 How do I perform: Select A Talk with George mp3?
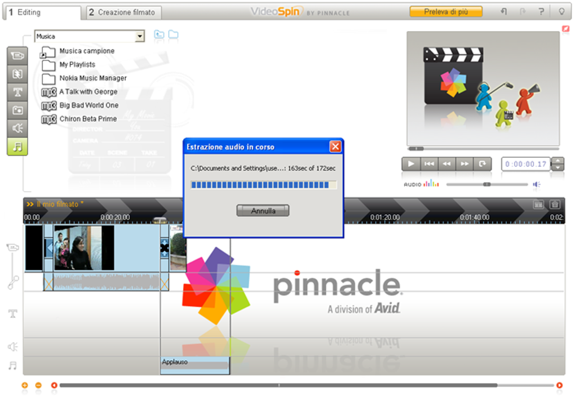(x=79, y=92)
